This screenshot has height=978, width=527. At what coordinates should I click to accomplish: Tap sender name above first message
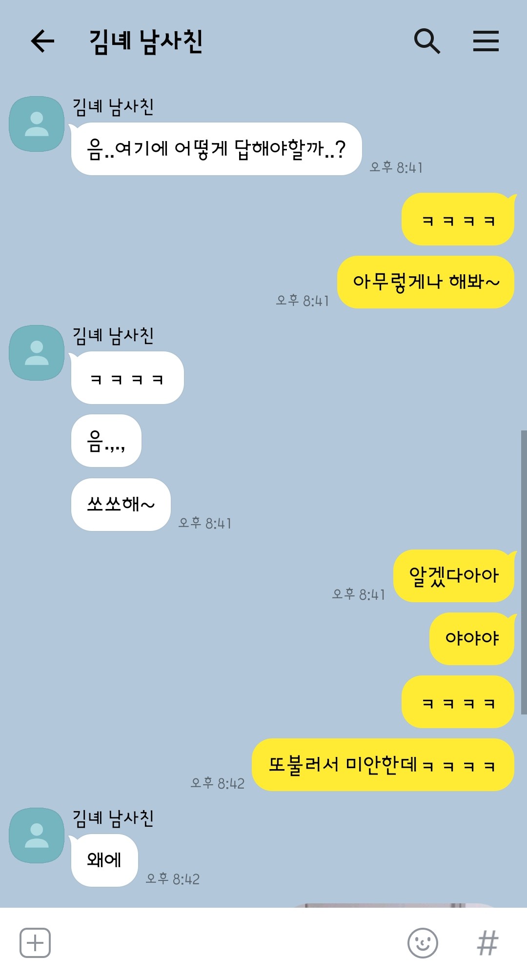(113, 106)
